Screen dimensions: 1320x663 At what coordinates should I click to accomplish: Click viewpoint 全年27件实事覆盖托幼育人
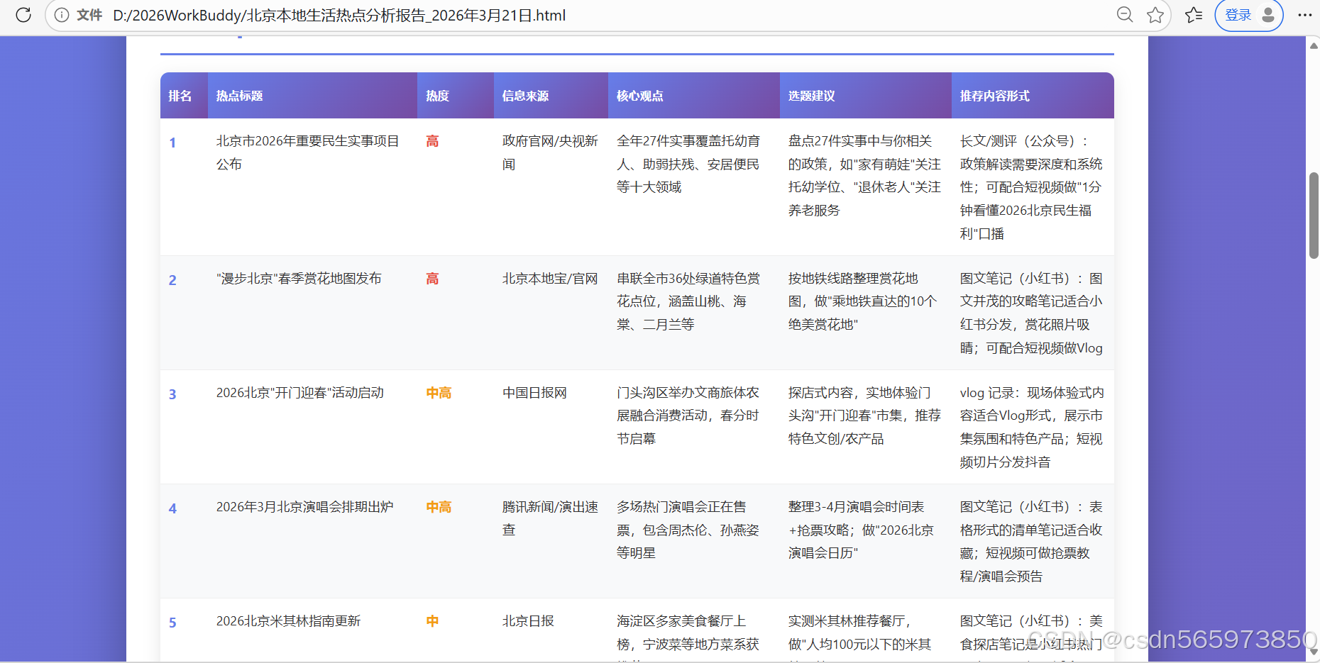(688, 164)
